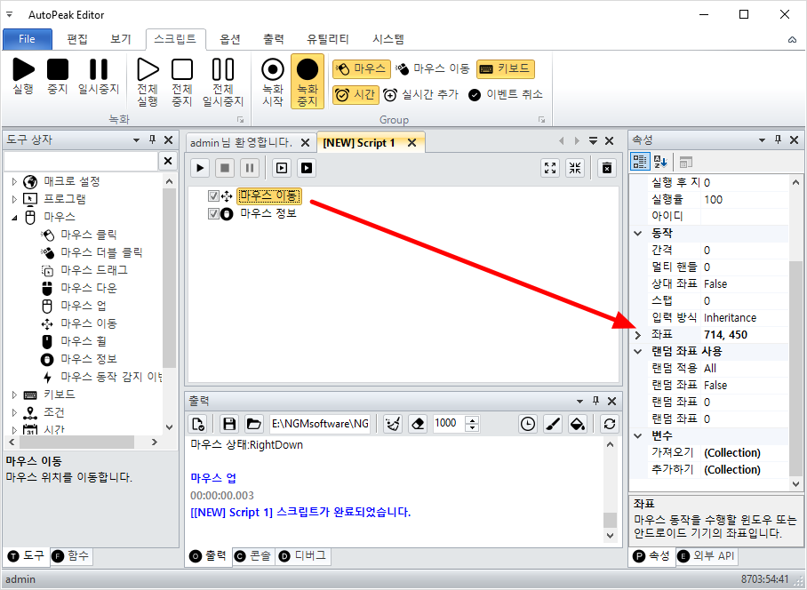
Task: Run the script with the 실행 ribbon button
Action: [23, 76]
